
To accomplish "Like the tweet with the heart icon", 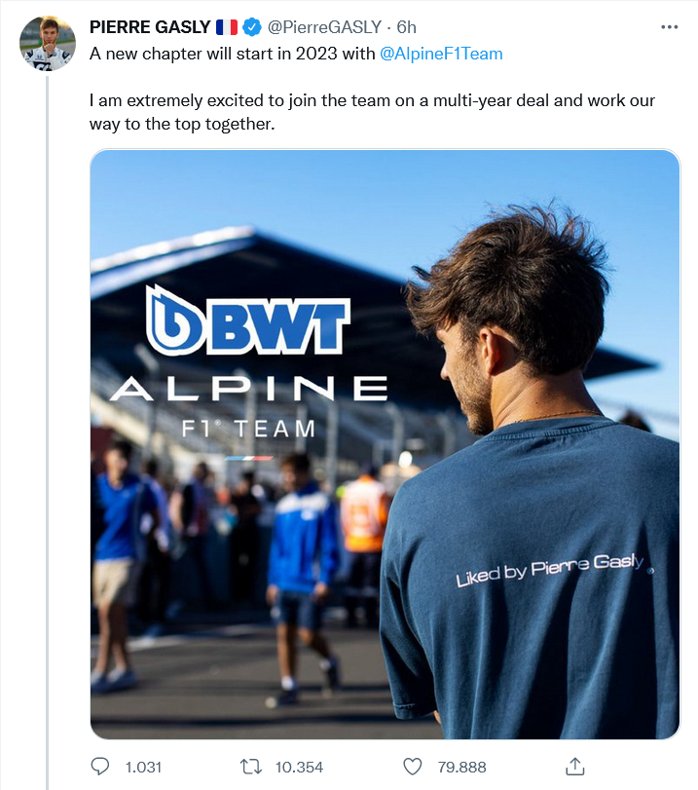I will pyautogui.click(x=413, y=767).
